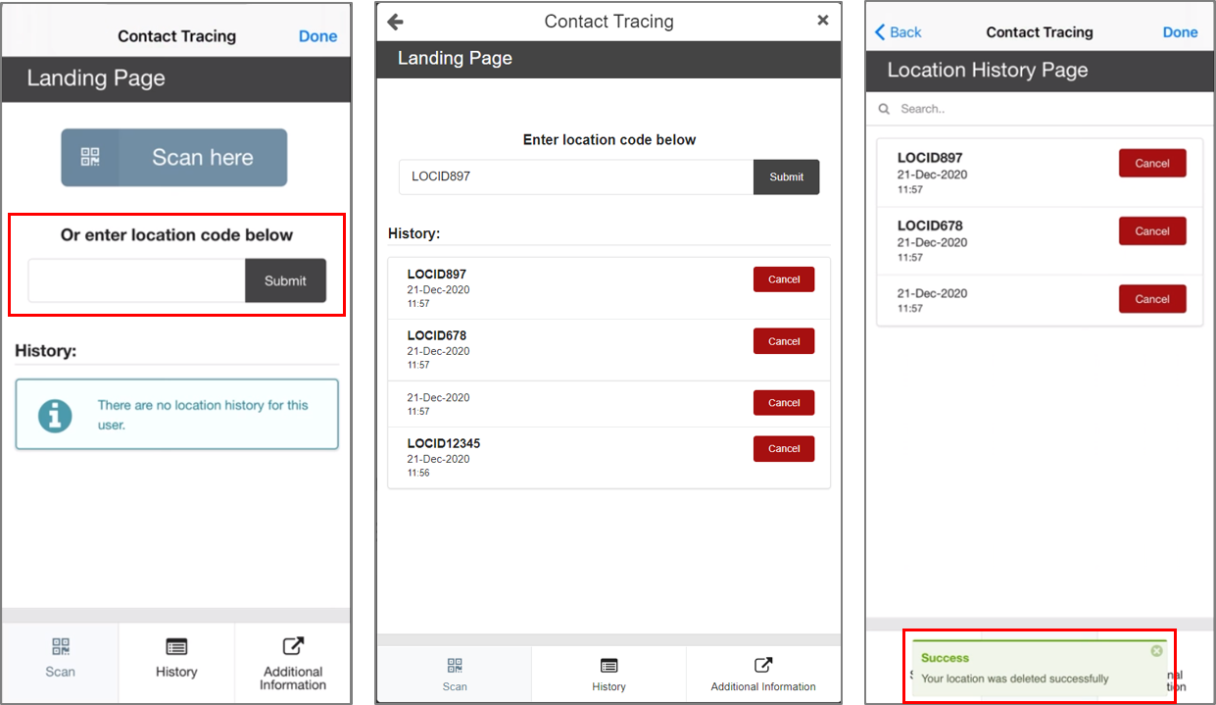
Task: Click Done on the Location History Page header
Action: 1180,32
